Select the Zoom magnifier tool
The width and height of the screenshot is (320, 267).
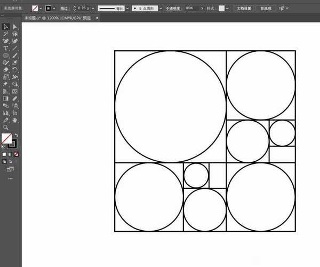(x=5, y=127)
